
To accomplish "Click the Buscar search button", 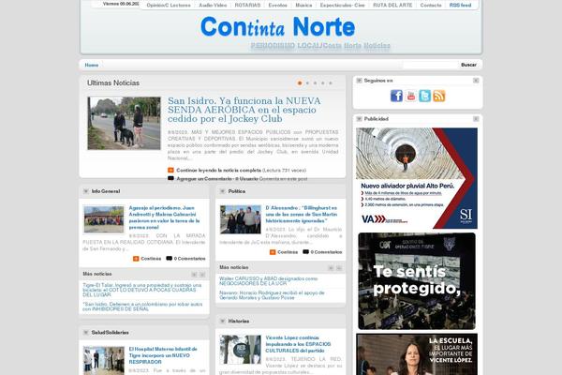I will pyautogui.click(x=468, y=65).
